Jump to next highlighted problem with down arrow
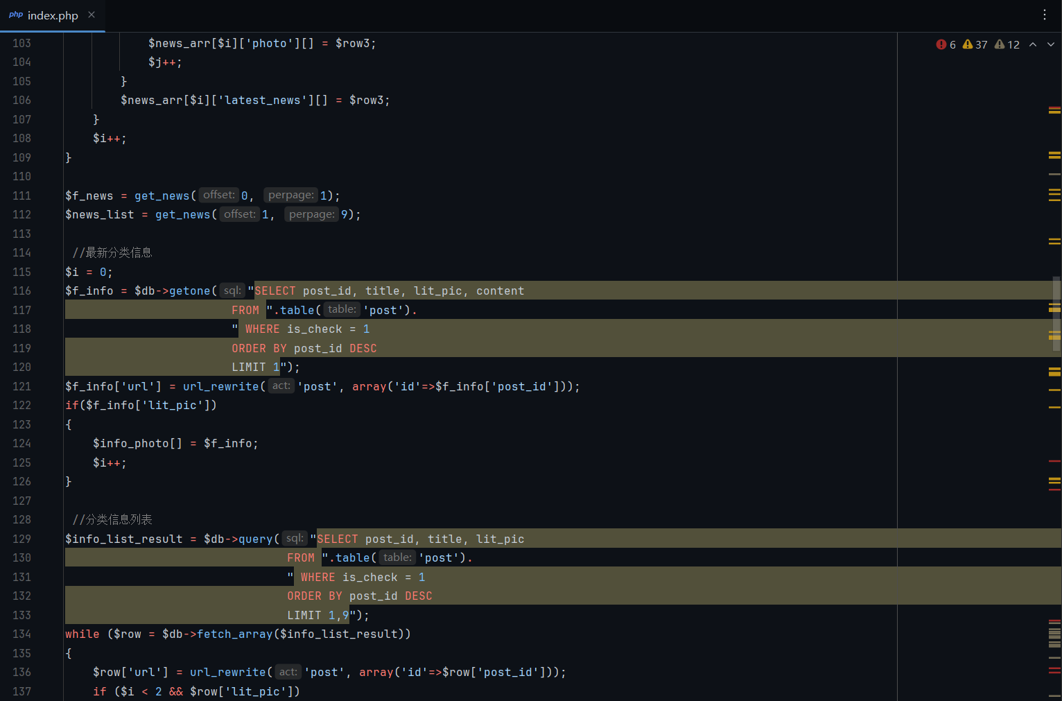The image size is (1062, 701). (x=1051, y=44)
